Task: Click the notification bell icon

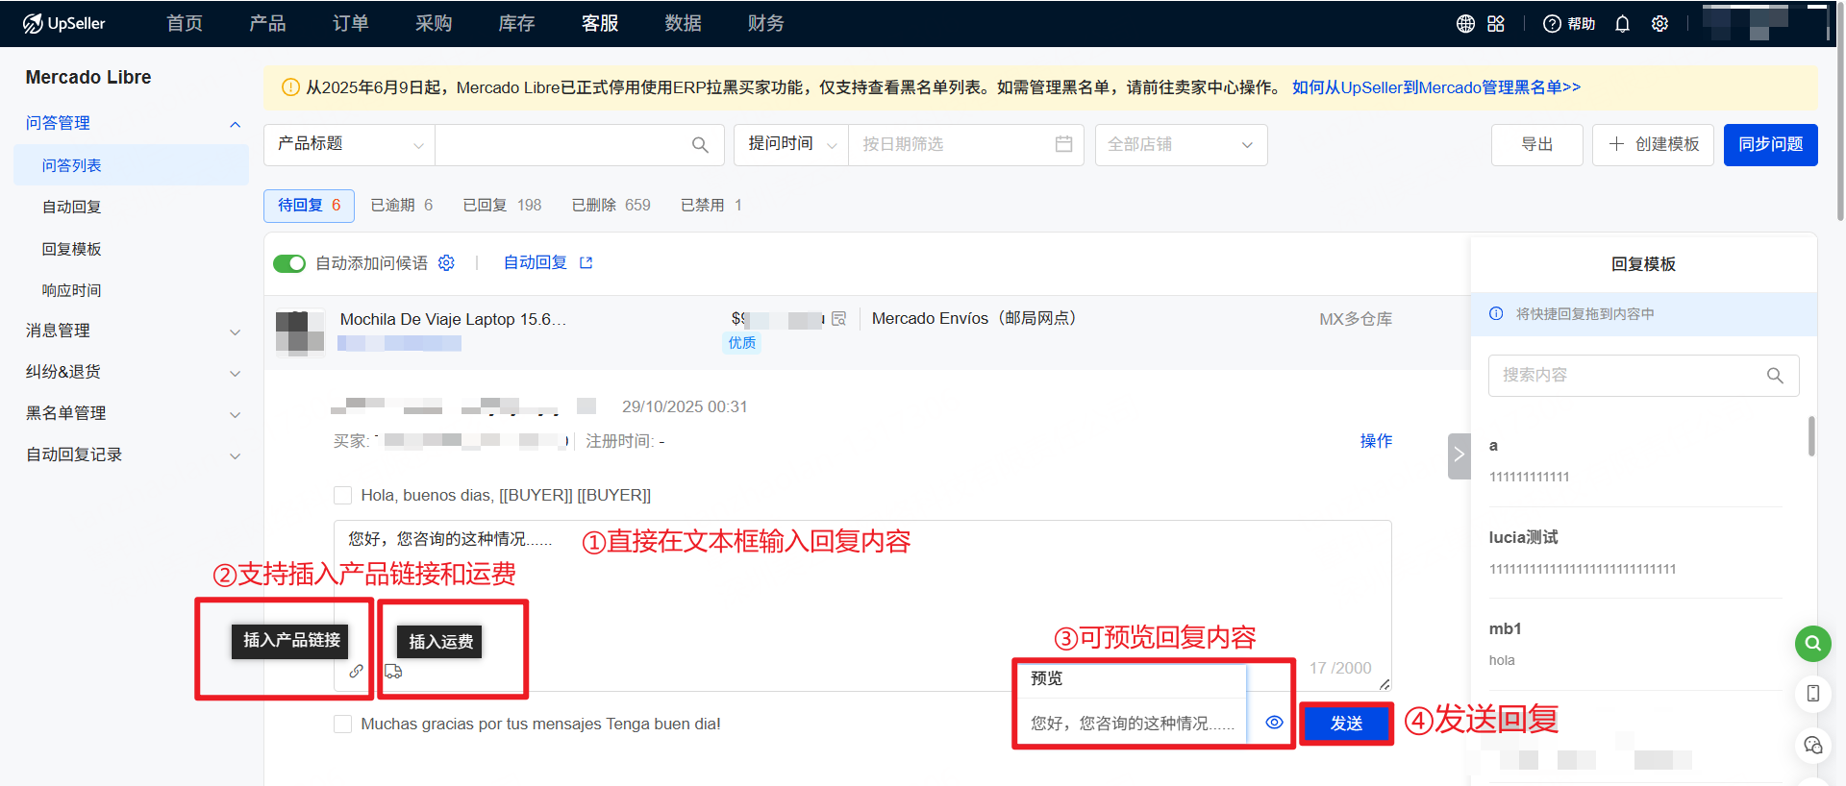Action: coord(1622,24)
